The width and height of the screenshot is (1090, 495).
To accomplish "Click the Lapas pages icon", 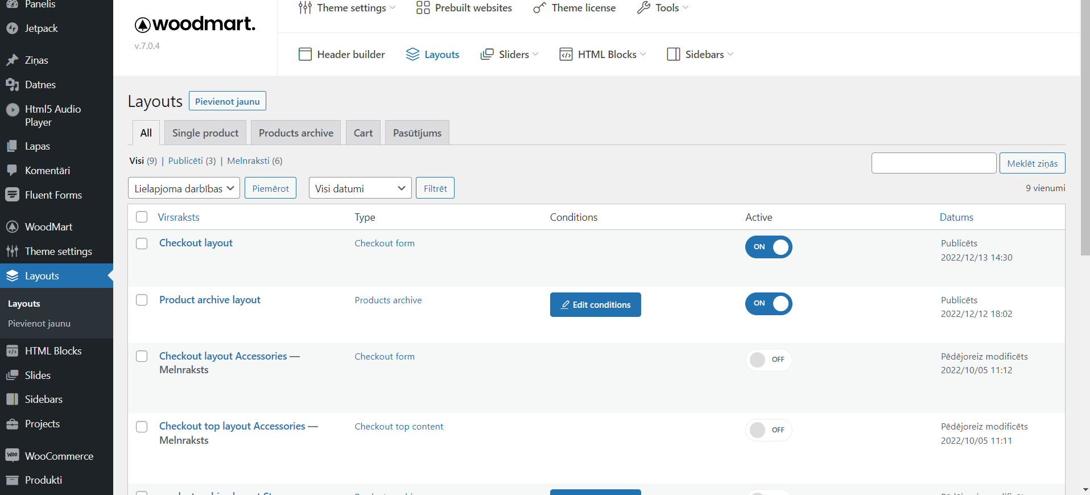I will 12,146.
